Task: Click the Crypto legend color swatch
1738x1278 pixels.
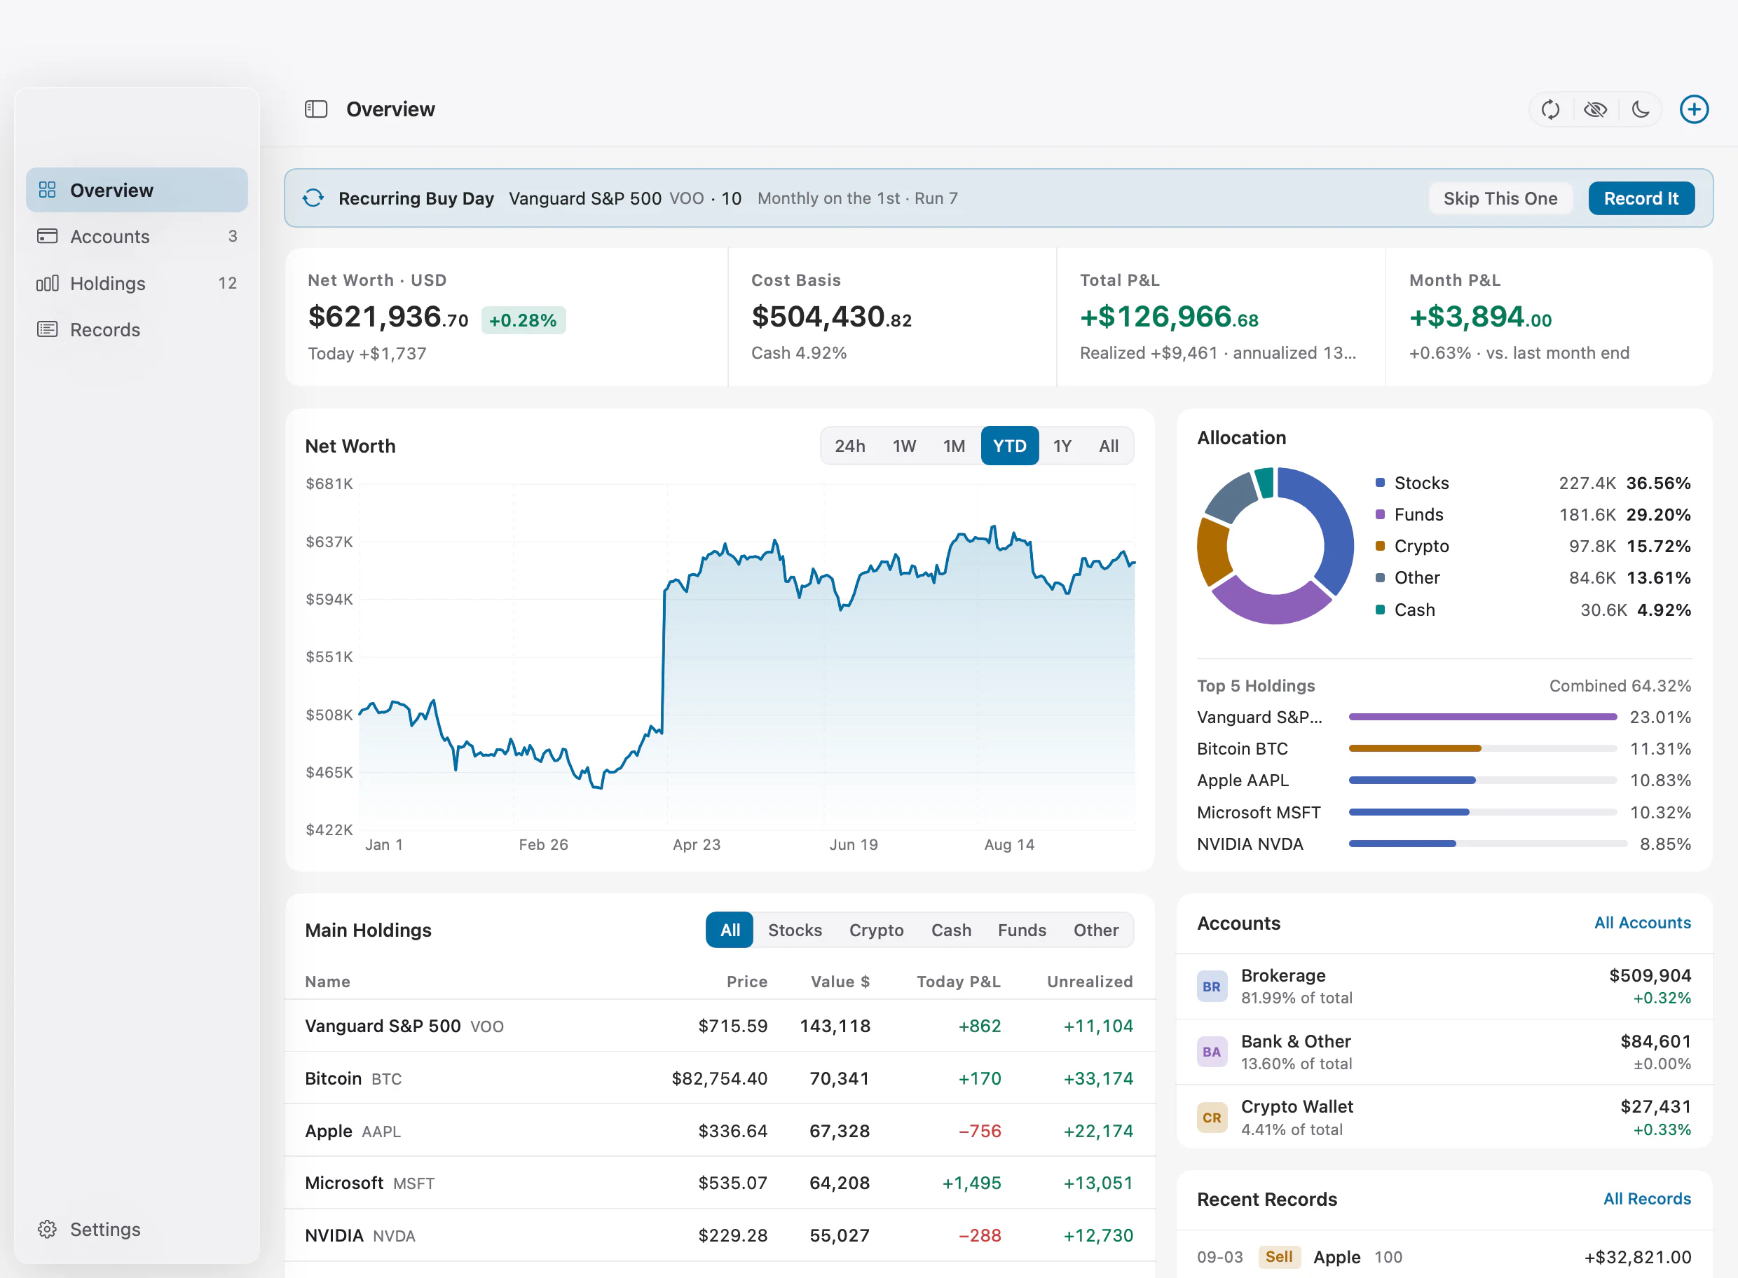Action: (1380, 547)
